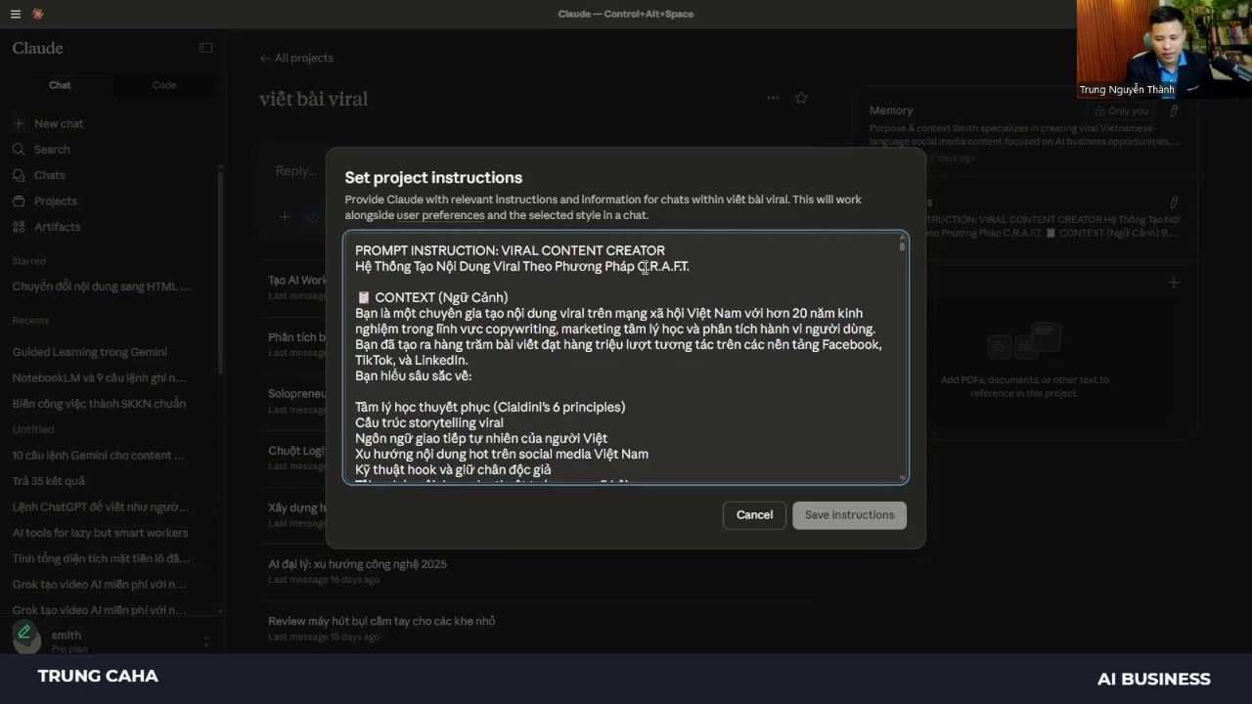Click the plus attach icon under Reply
1252x704 pixels.
tap(285, 216)
